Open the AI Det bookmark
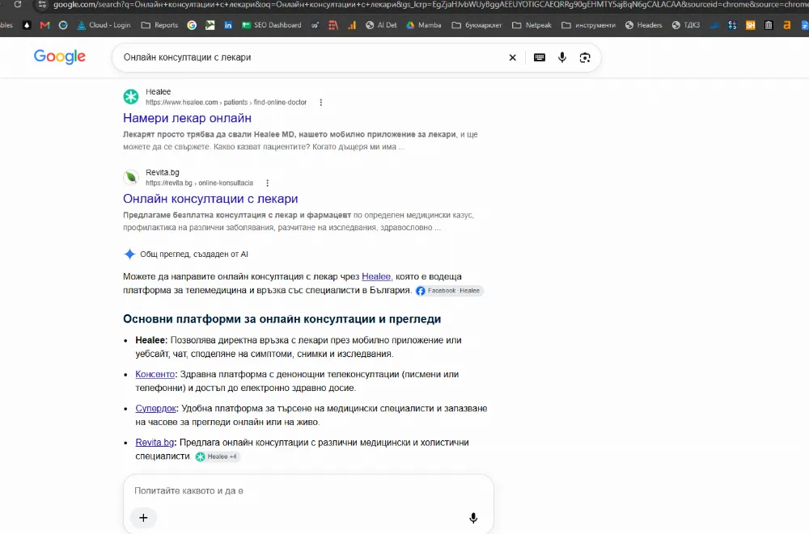 (381, 25)
